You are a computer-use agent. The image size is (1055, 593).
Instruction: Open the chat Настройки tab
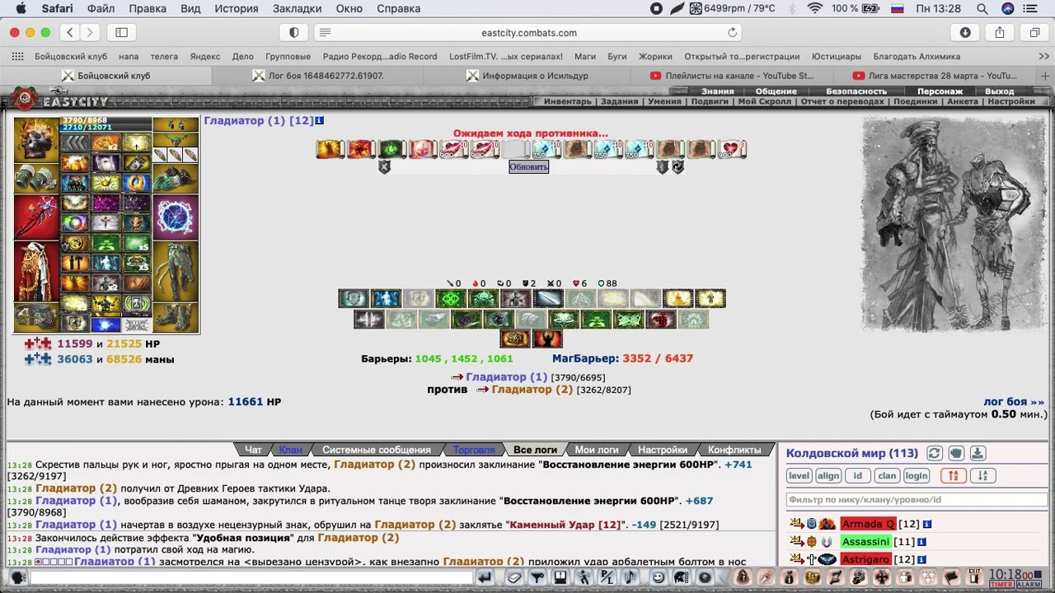(663, 450)
